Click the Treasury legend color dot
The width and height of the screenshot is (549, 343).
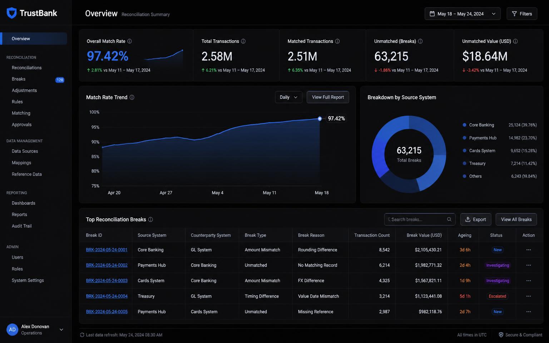click(x=465, y=163)
